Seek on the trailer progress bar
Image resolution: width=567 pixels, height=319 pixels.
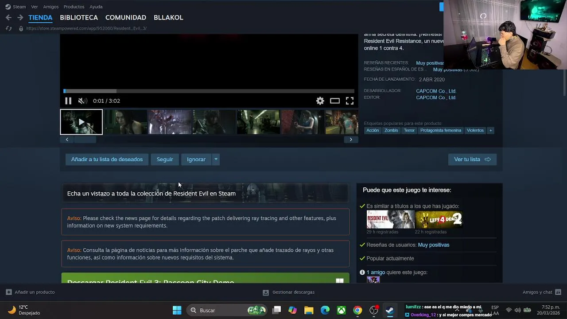pyautogui.click(x=209, y=91)
